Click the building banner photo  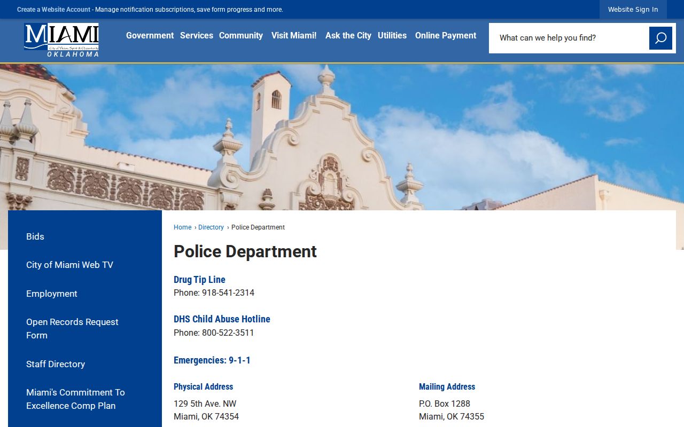click(342, 137)
